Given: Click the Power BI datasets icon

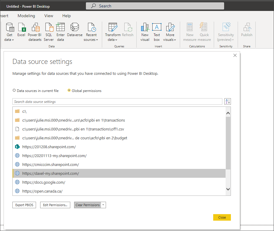Looking at the screenshot, I should (35, 31).
